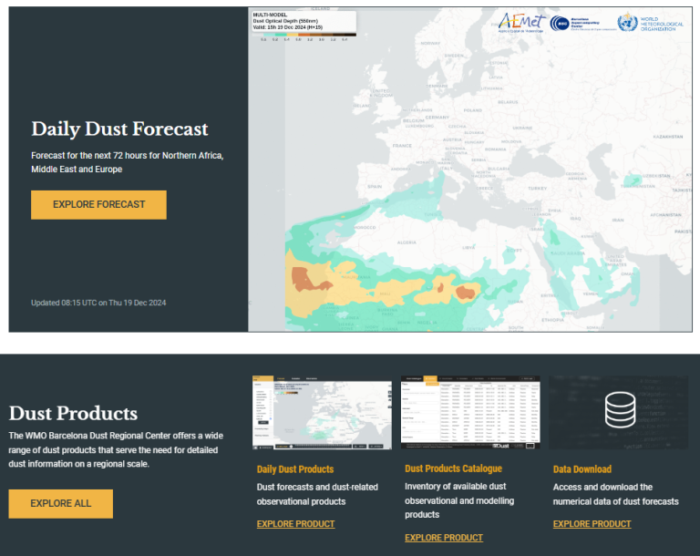Open the Daily Dust Products map thumbnail
Viewport: 700px width, 556px height.
click(x=322, y=413)
